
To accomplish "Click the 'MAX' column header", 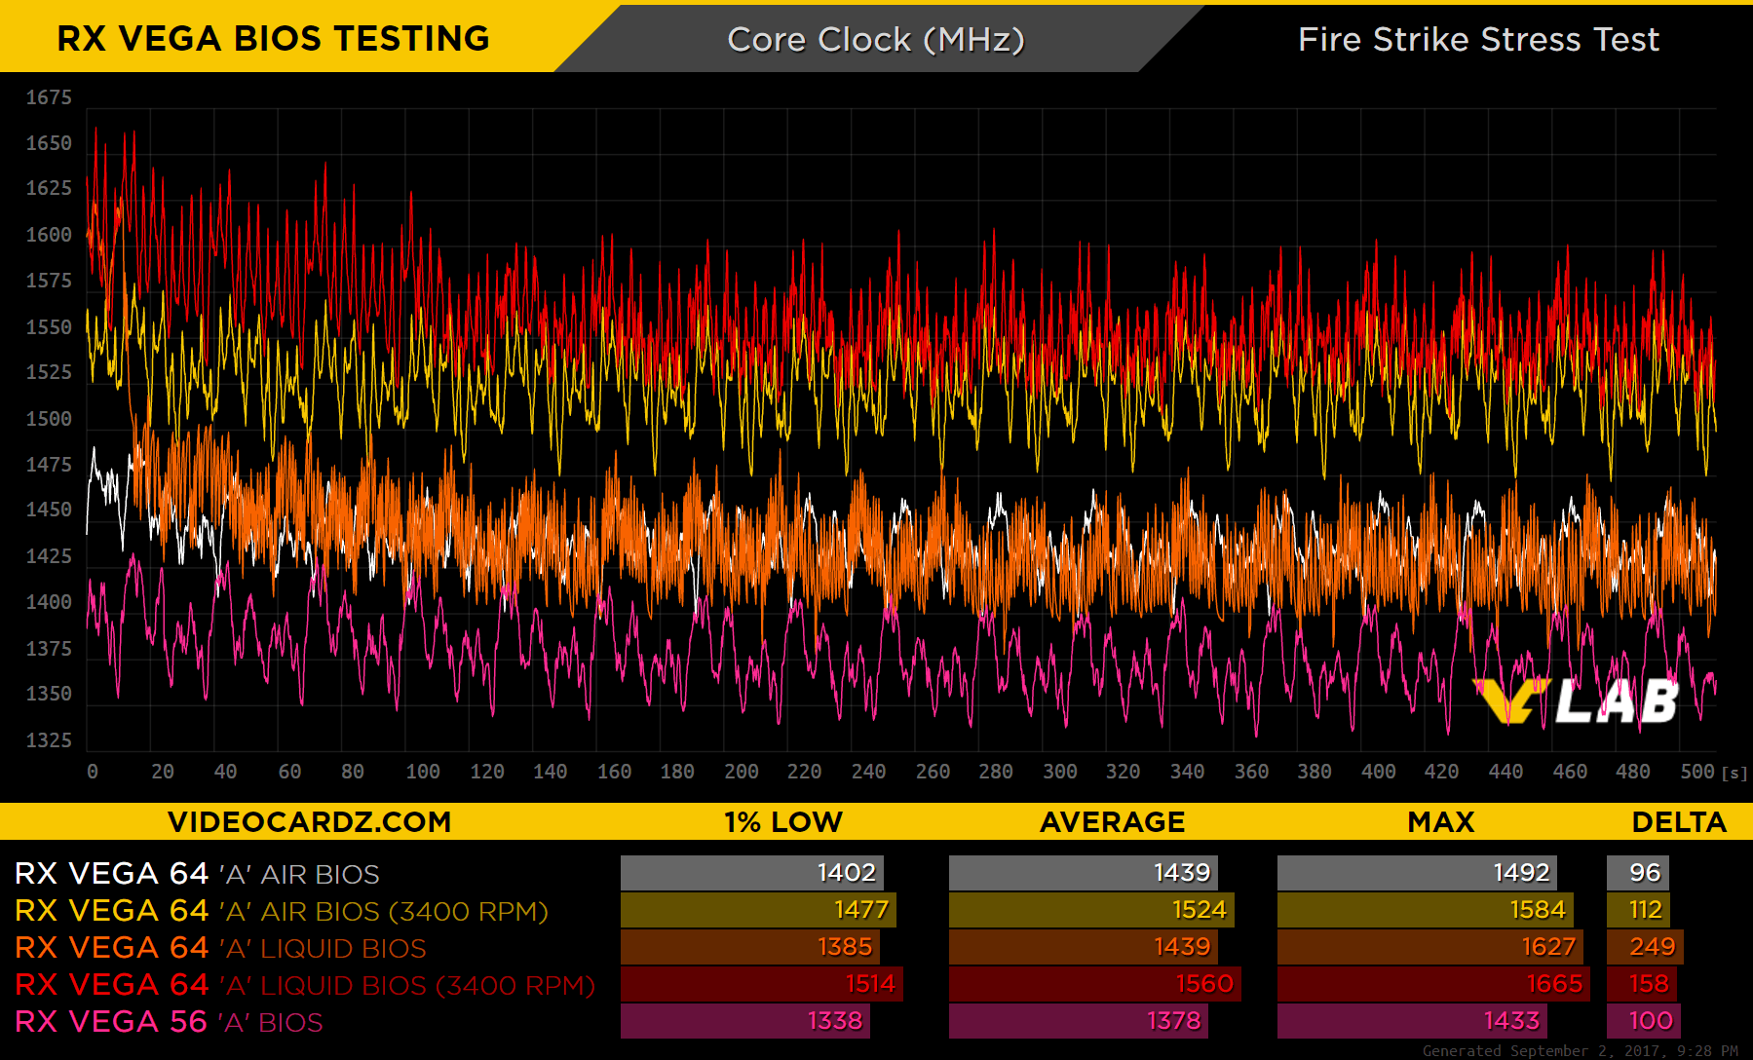I will pyautogui.click(x=1441, y=822).
